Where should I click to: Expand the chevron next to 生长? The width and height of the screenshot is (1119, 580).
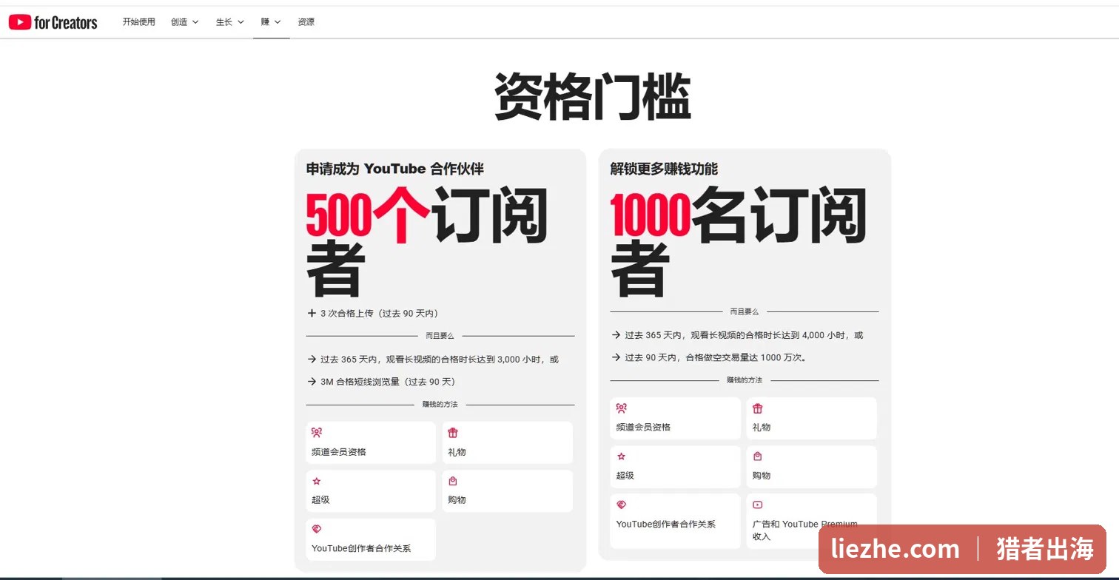241,22
